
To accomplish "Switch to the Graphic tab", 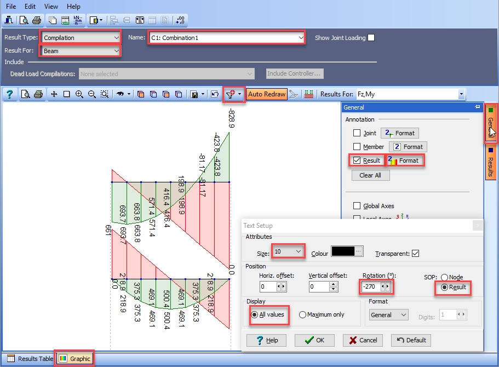I will coord(75,359).
